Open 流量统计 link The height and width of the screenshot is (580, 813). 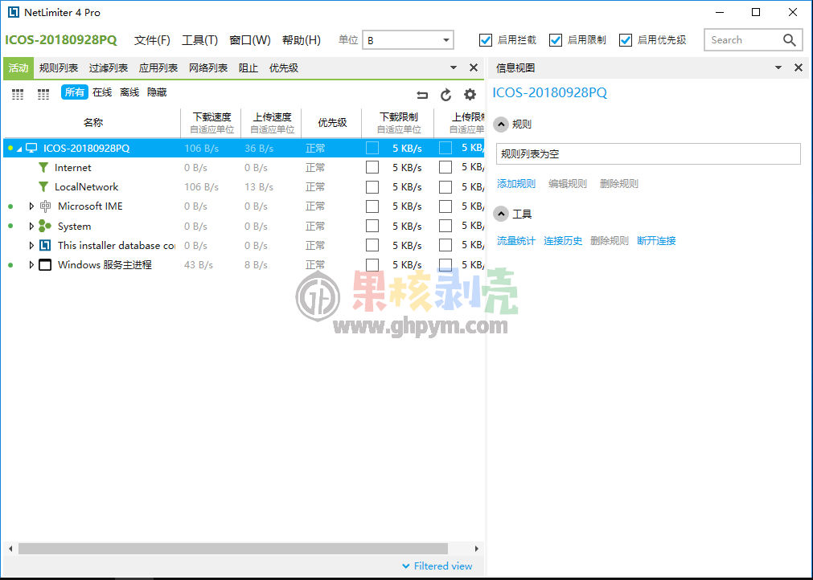[516, 240]
